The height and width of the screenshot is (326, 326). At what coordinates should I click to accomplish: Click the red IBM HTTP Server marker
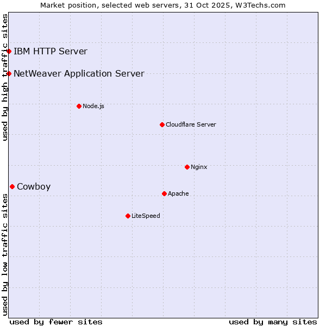[9, 52]
